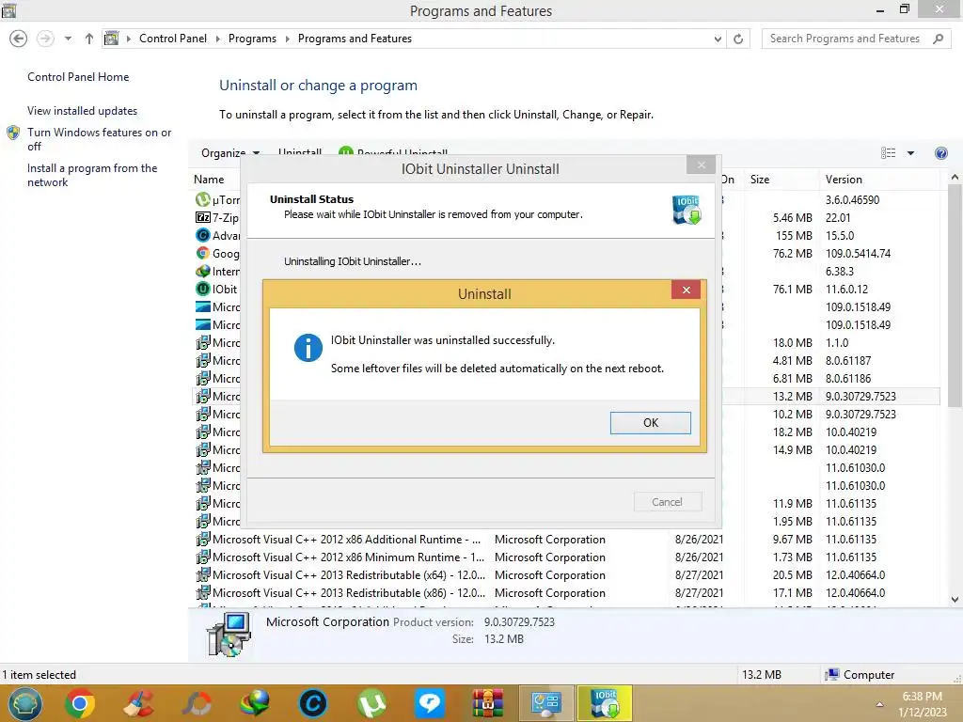Select the IObit Uninstaller row in list

click(x=216, y=289)
